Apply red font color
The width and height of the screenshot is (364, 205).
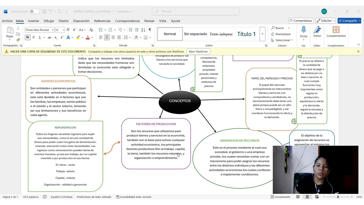coord(88,37)
